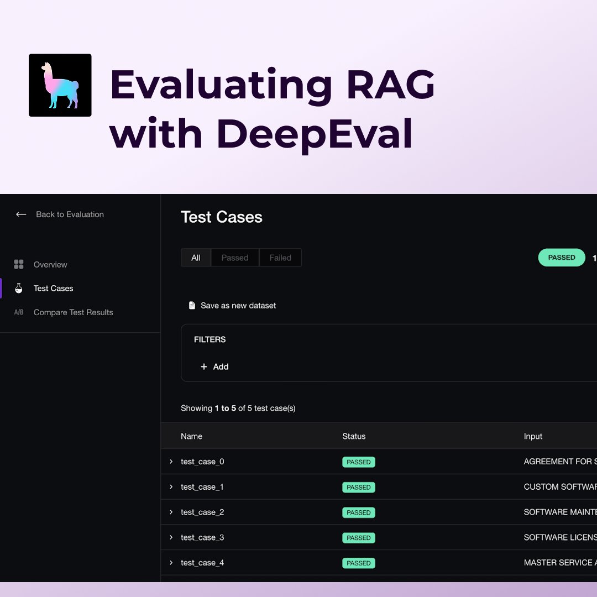Show only Failed test cases
The image size is (597, 597).
[x=280, y=258]
